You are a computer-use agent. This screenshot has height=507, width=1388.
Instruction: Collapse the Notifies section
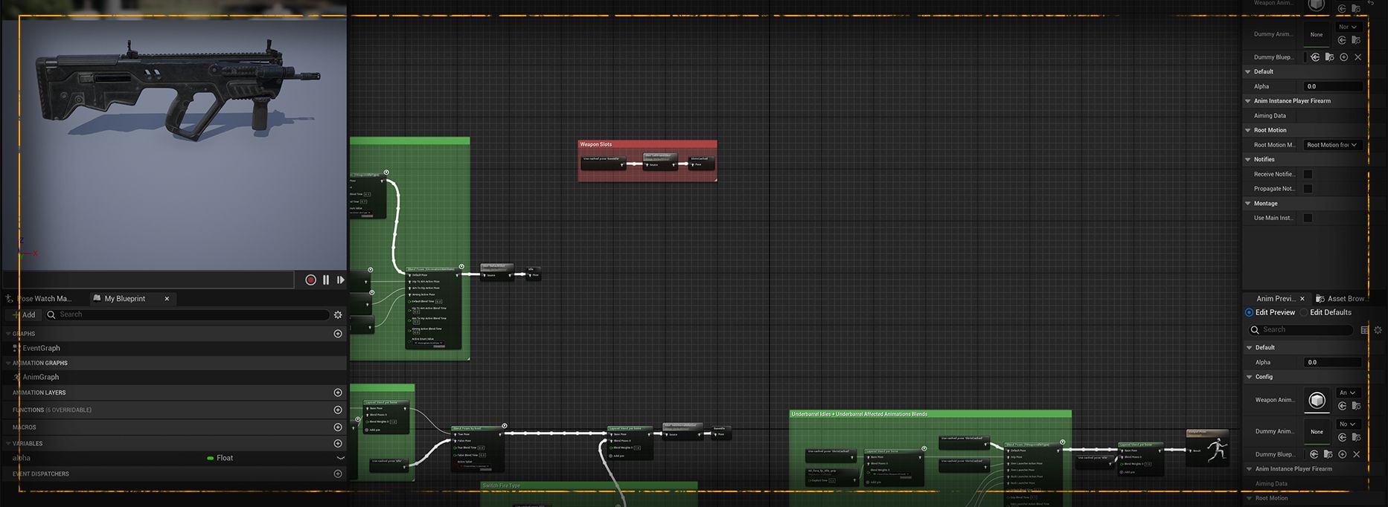pos(1248,160)
